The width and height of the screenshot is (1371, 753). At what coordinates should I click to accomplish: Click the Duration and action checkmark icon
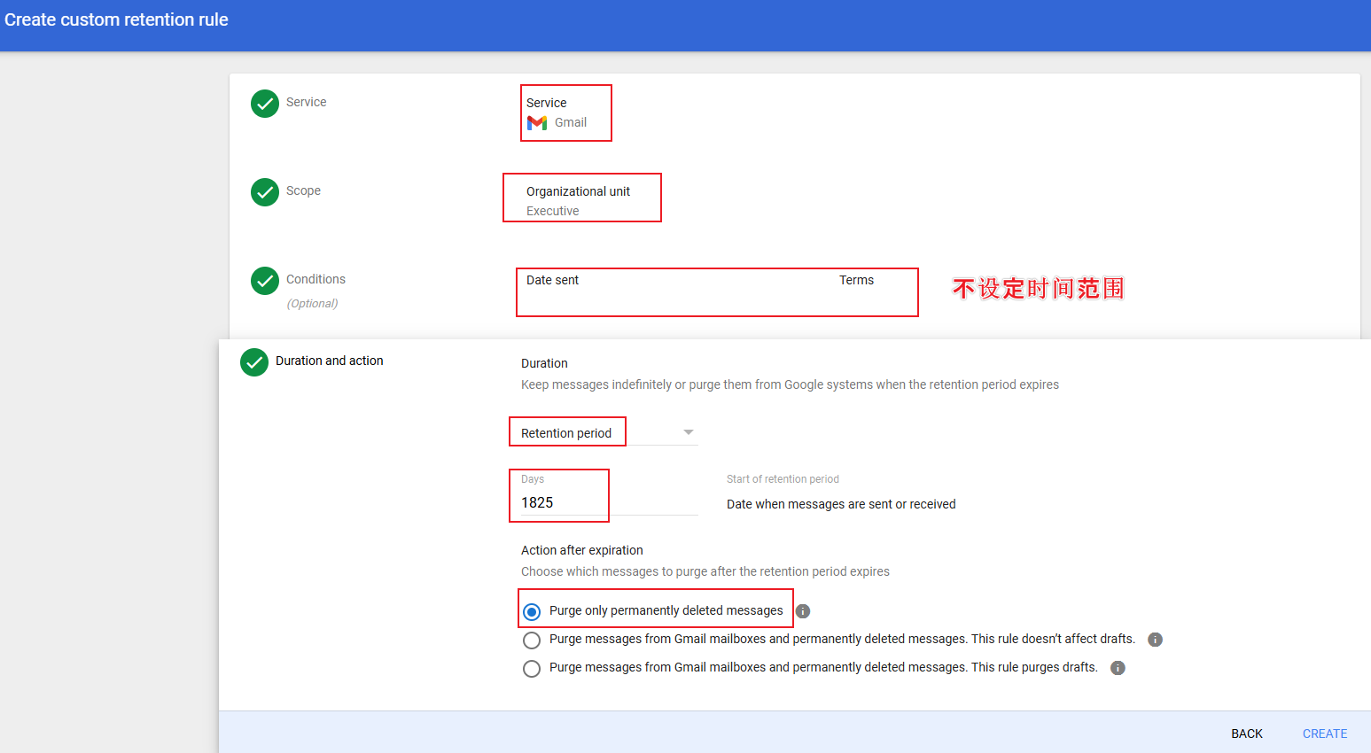(x=254, y=362)
